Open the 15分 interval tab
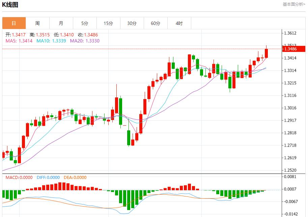 [108, 23]
